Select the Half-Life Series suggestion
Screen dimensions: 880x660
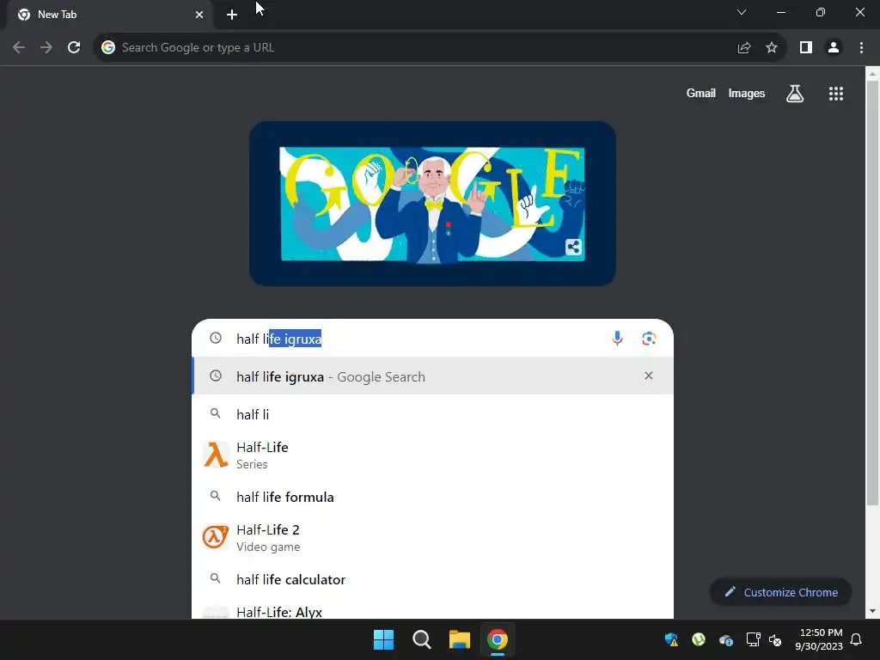tap(432, 455)
